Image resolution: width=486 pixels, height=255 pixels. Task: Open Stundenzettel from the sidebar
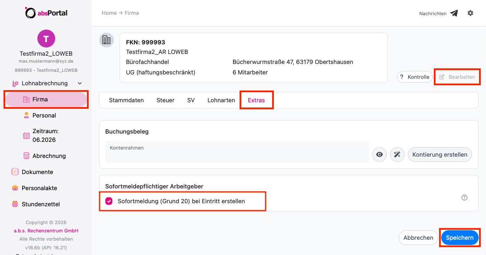40,204
